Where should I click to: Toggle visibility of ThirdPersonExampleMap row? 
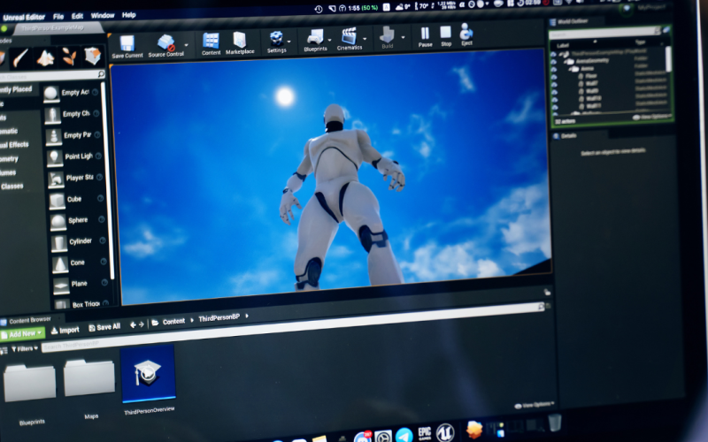click(553, 55)
